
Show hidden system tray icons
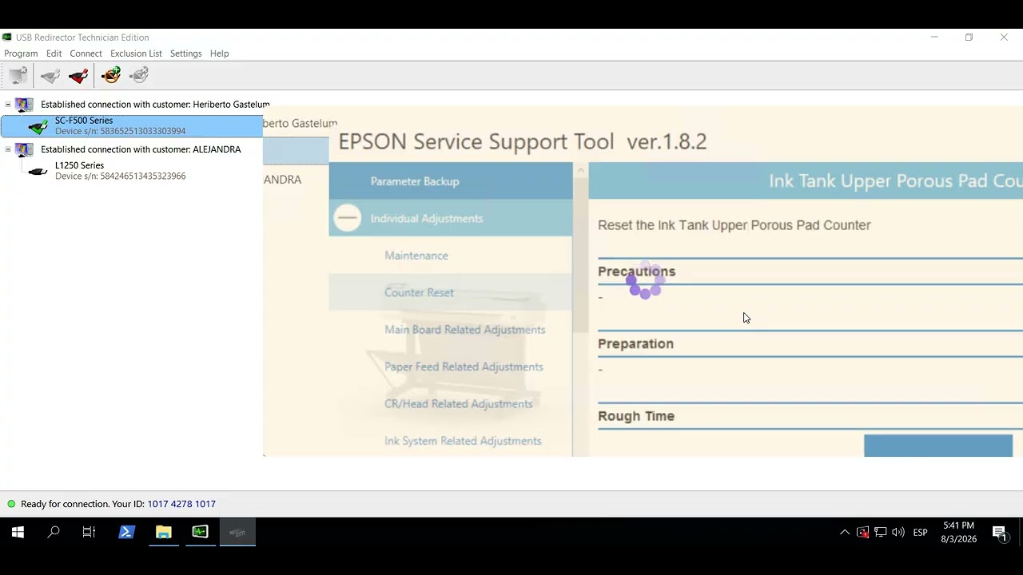pyautogui.click(x=844, y=533)
